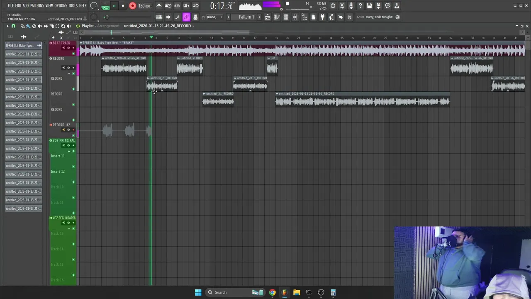Mute the BEAT TRACK green light
531x299 pixels.
coord(73,54)
